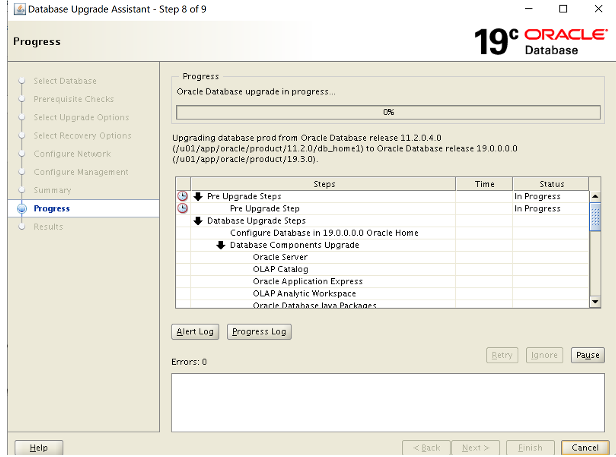Collapse the Database Components Upgrade arrow
This screenshot has width=616, height=457.
pyautogui.click(x=221, y=245)
